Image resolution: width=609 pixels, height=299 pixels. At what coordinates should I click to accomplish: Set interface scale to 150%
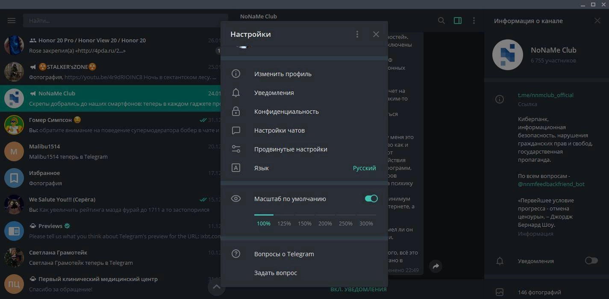(305, 223)
